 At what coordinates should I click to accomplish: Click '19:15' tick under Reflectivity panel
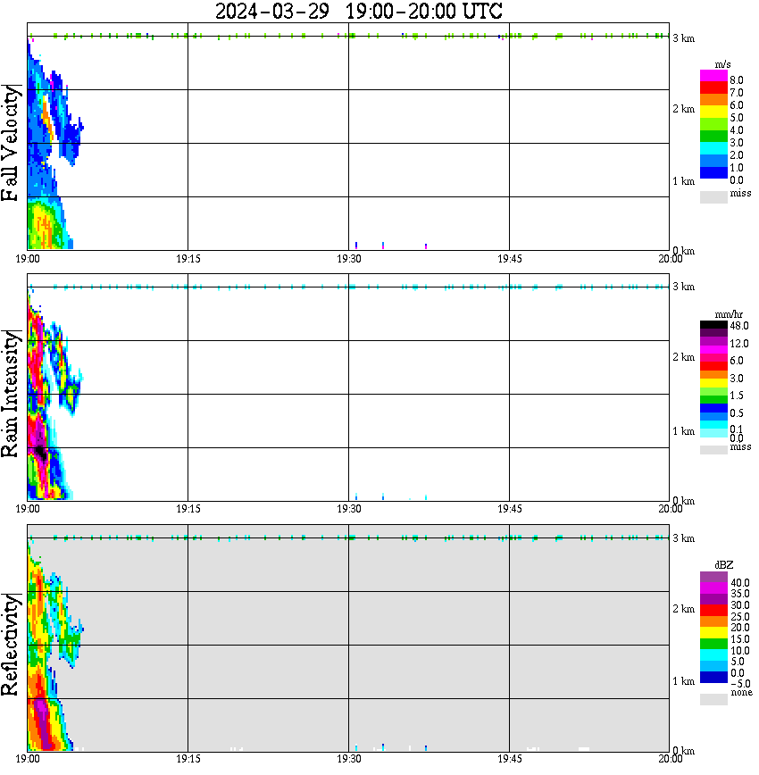(x=188, y=759)
